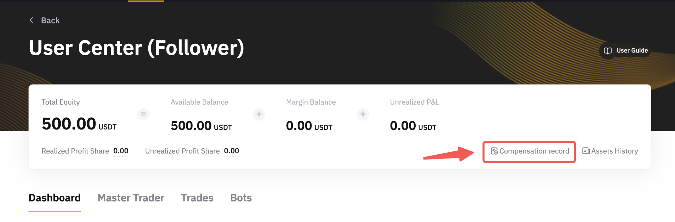The image size is (675, 222).
Task: Click the Back chevron arrow icon
Action: pos(32,20)
